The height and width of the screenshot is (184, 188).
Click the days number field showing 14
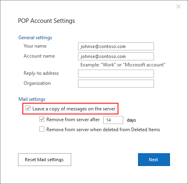point(113,120)
